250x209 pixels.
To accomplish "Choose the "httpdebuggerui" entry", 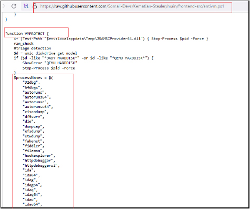I will point(41,165).
